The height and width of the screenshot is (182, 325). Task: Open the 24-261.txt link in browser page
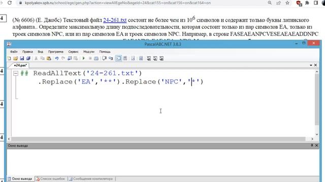115,20
